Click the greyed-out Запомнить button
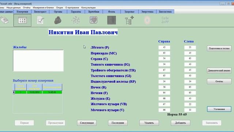The height and width of the screenshot is (132, 234). pyautogui.click(x=212, y=123)
